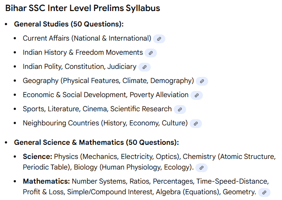Screen dimensions: 282x200
Task: Select the Geography (Physical Features, Climate, Demography) text
Action: [x=108, y=81]
